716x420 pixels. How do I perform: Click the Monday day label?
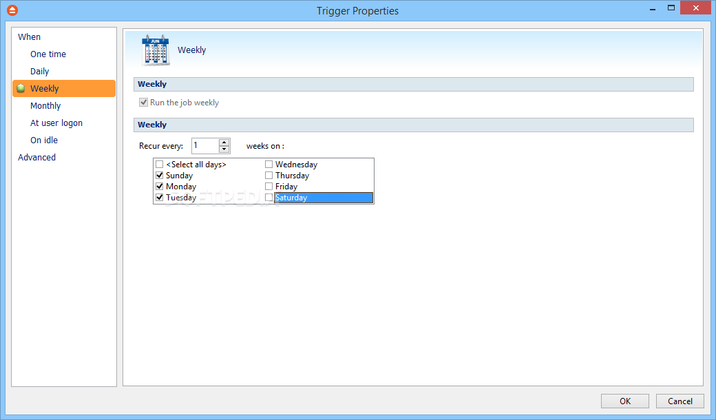(x=181, y=187)
